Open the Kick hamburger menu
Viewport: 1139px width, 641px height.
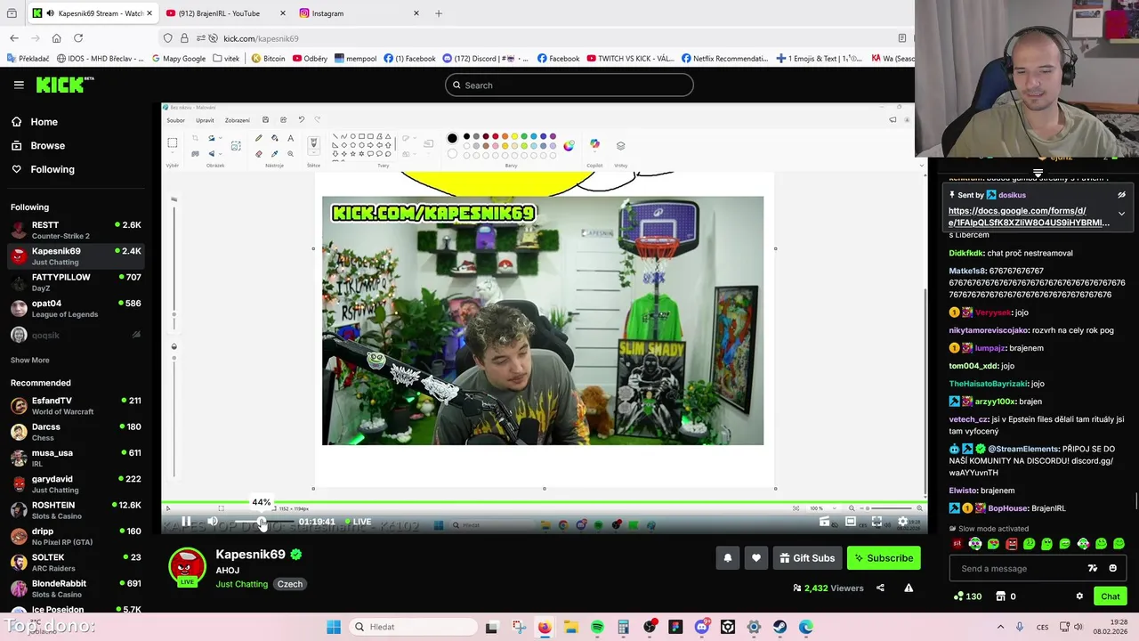(x=19, y=85)
